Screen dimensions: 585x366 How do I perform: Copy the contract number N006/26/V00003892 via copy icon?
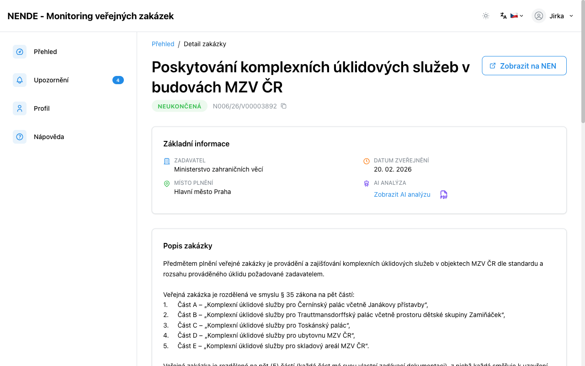pyautogui.click(x=283, y=106)
